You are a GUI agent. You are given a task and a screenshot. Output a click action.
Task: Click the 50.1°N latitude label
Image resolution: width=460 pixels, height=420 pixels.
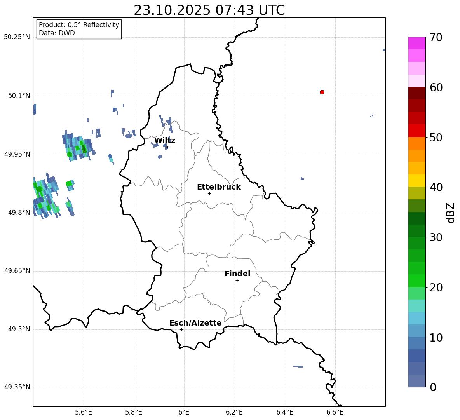tap(19, 96)
